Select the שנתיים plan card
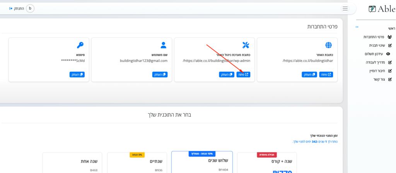This screenshot has width=396, height=173. click(x=137, y=163)
